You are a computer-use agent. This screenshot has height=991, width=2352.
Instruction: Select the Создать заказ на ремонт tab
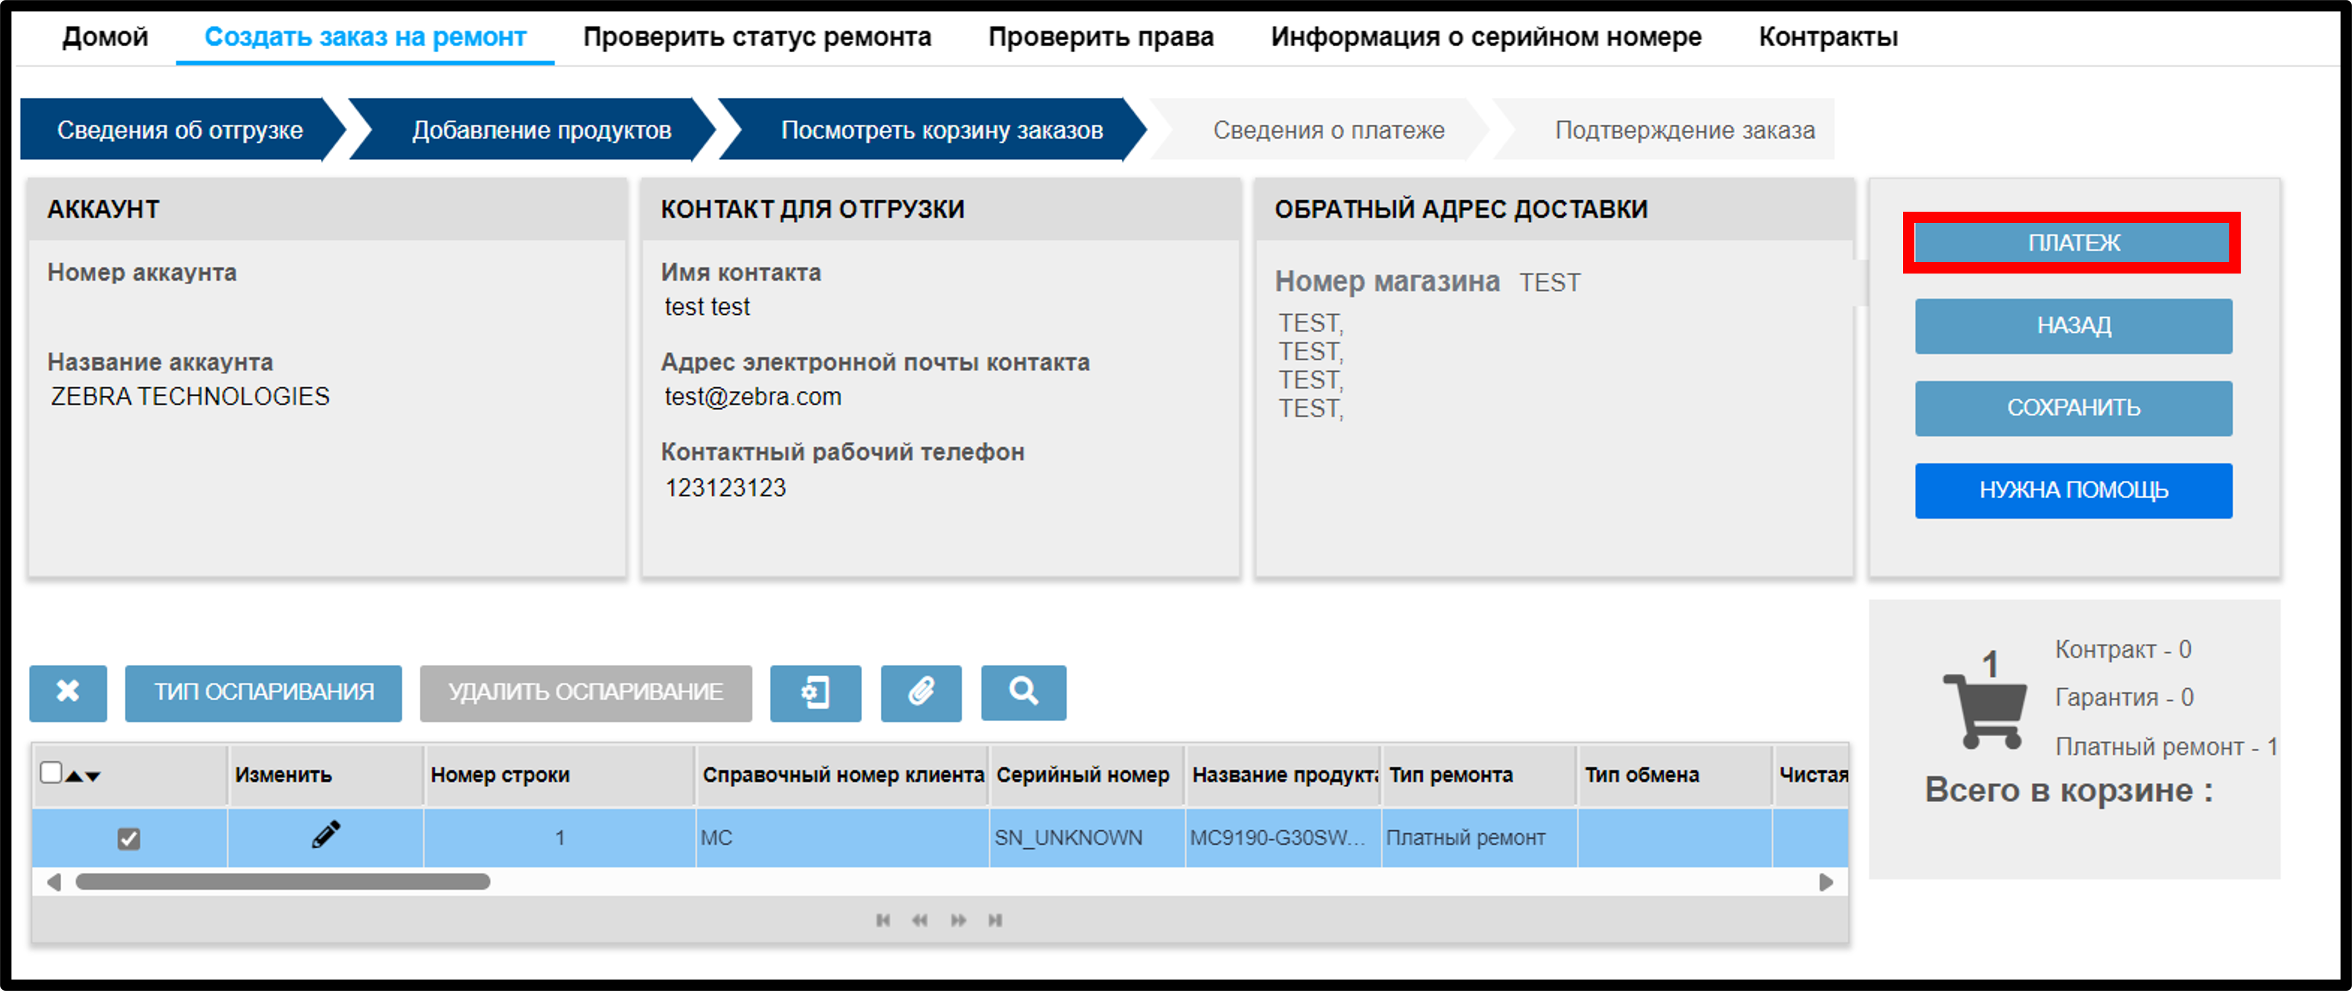[x=365, y=37]
